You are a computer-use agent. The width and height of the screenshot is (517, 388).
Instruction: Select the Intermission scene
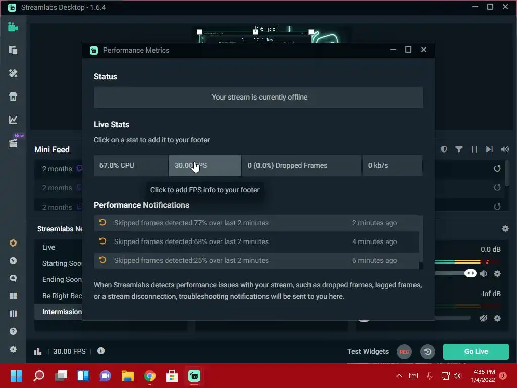[x=59, y=312]
